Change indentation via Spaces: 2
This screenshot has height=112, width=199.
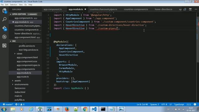[155, 105]
